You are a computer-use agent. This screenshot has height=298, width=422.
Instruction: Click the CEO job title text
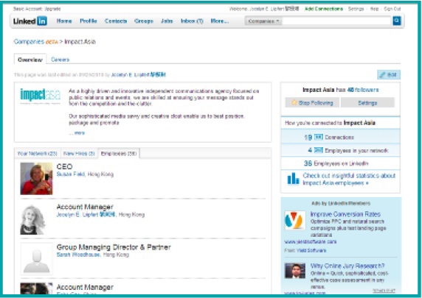pyautogui.click(x=65, y=167)
